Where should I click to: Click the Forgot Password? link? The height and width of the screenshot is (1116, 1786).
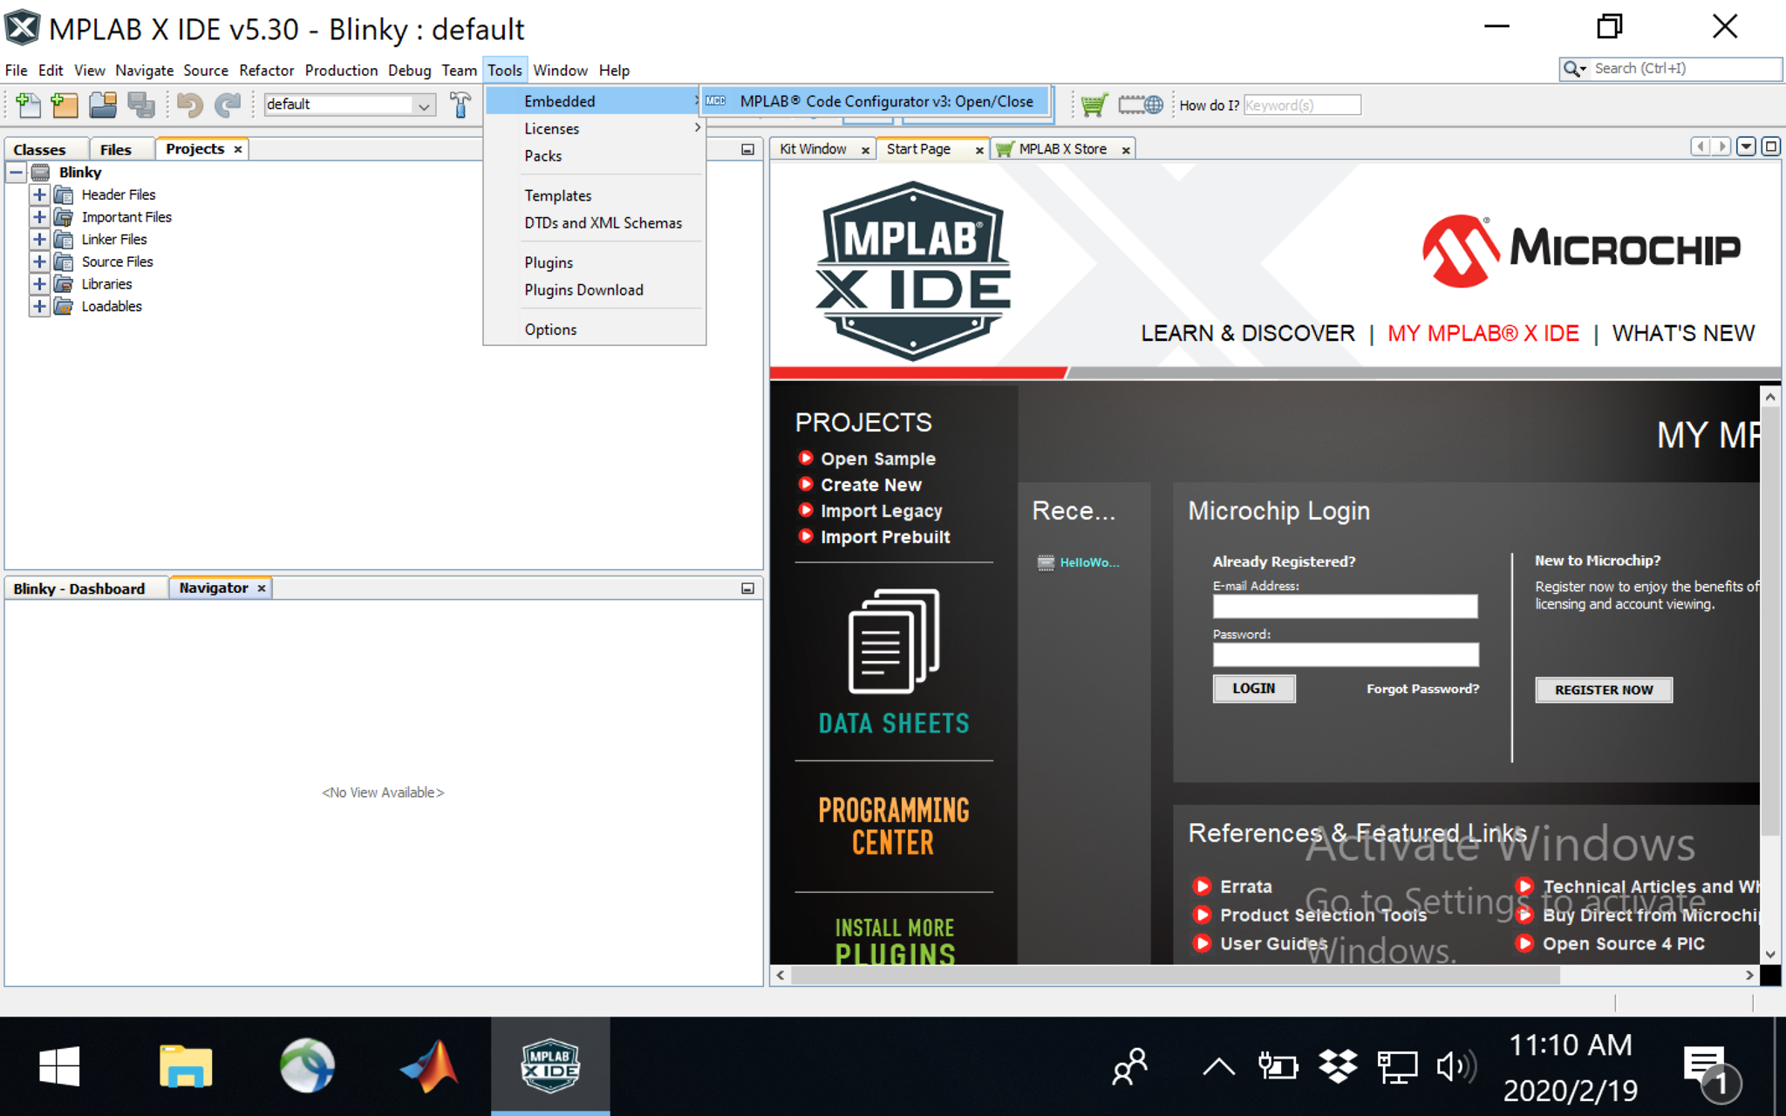point(1423,689)
